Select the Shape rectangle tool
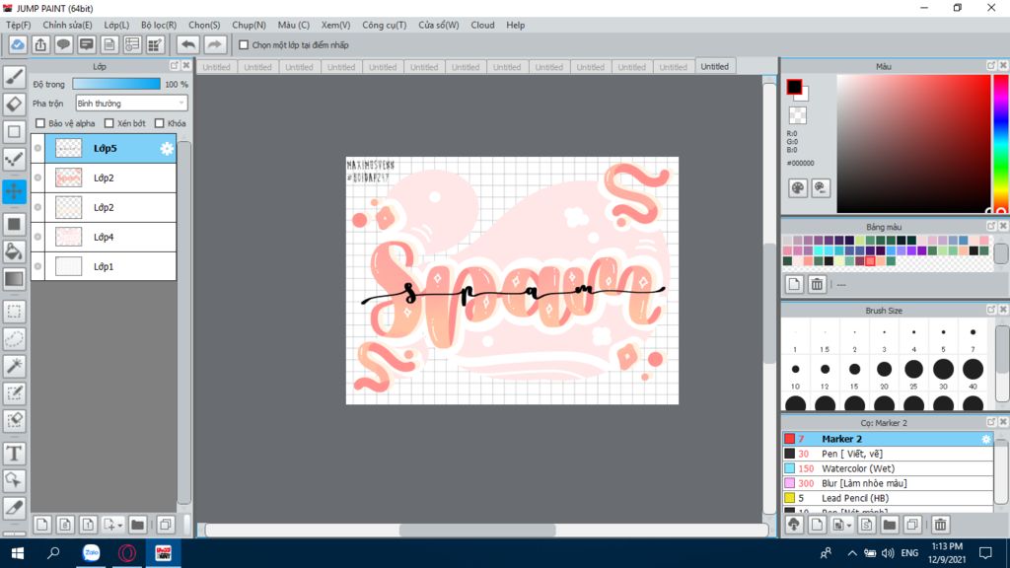This screenshot has height=568, width=1010. (x=14, y=131)
